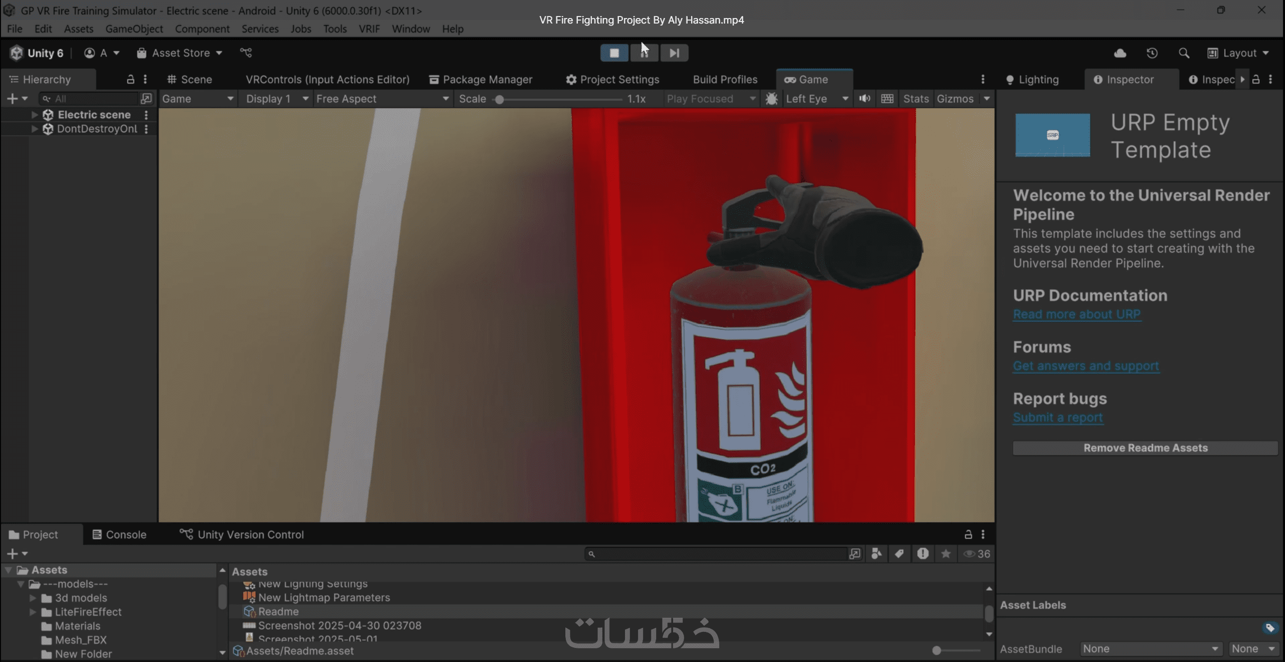Mute audio in the Game view
Image resolution: width=1285 pixels, height=662 pixels.
pos(864,99)
